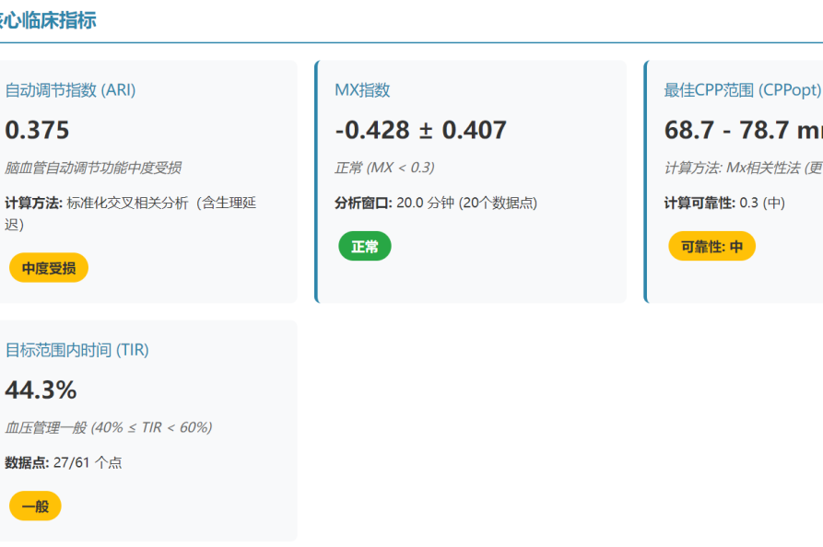Click the 分析窗口: 20.0 分钟 line
The image size is (823, 547).
pyautogui.click(x=436, y=203)
